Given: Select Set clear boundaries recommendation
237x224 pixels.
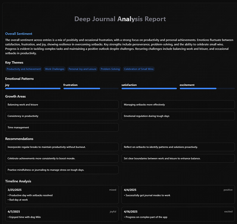Looking at the screenshot, I should click(178, 158).
